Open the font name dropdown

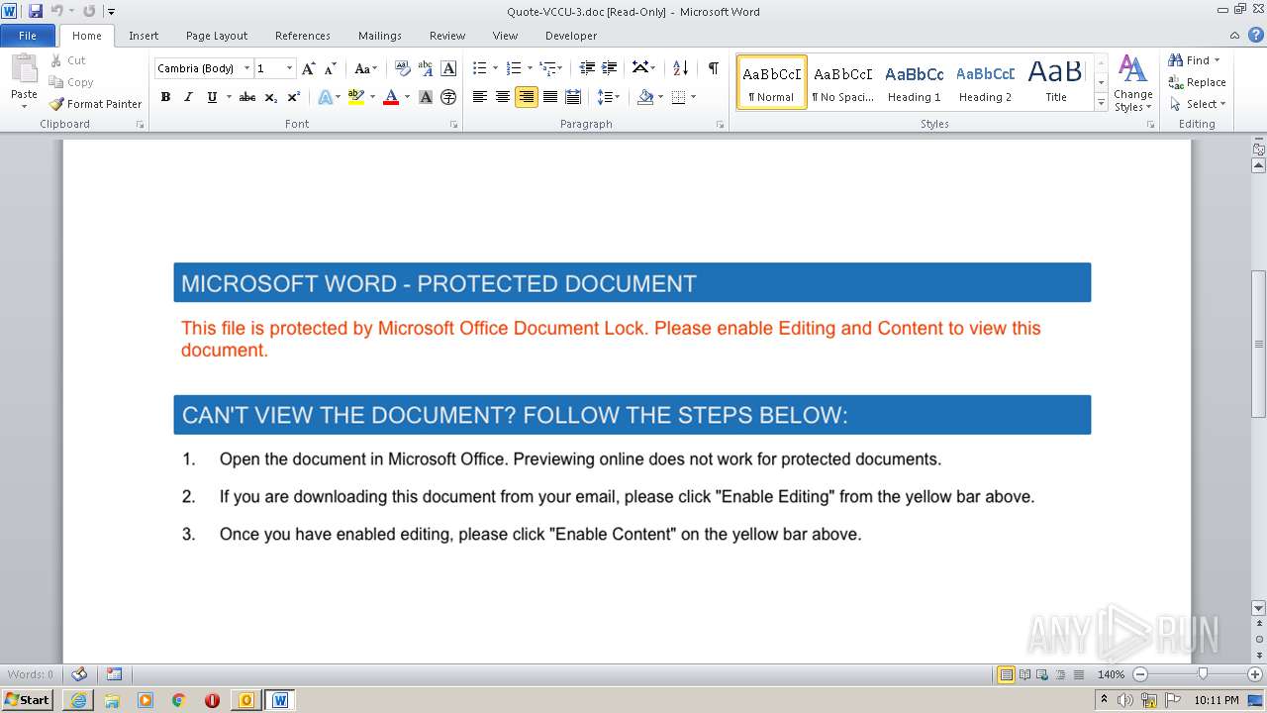(246, 68)
